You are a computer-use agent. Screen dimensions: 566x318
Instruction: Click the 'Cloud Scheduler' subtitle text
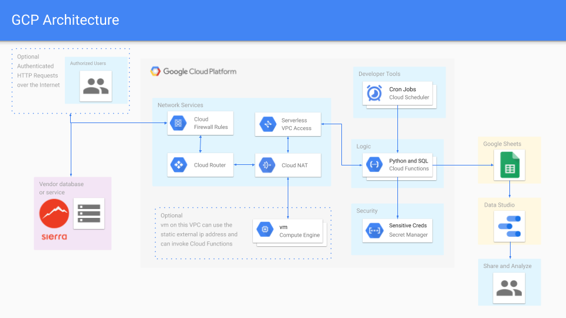pos(409,97)
